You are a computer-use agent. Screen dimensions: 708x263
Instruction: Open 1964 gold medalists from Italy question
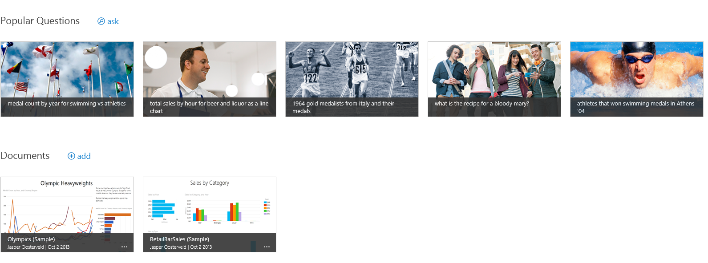click(x=352, y=79)
